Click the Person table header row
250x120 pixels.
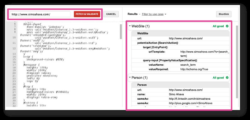pyautogui.click(x=180, y=85)
